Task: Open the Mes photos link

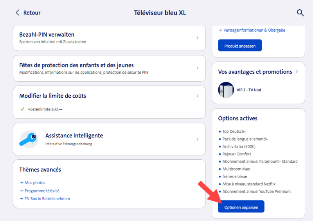Action: pos(35,183)
